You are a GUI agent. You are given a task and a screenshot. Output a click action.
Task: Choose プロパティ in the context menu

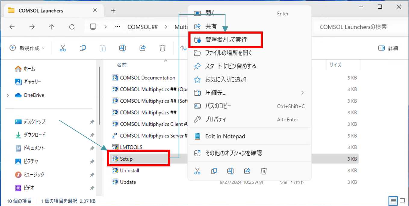215,119
